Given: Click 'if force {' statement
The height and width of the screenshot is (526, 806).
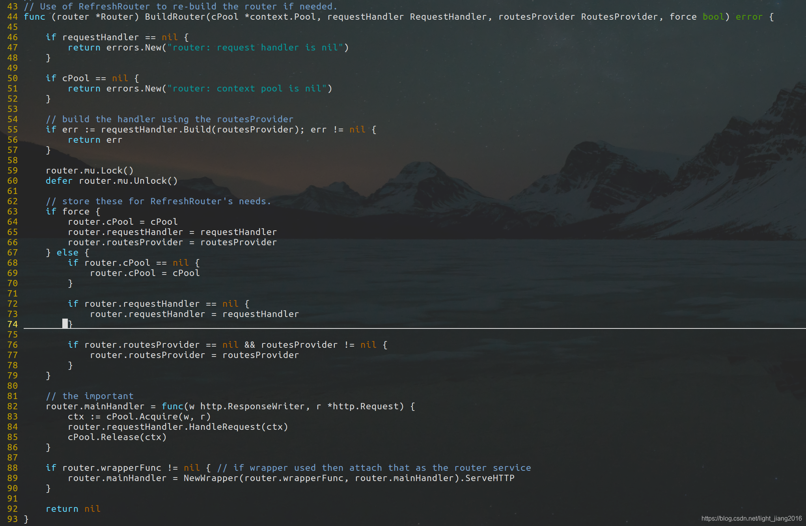Looking at the screenshot, I should pos(73,212).
